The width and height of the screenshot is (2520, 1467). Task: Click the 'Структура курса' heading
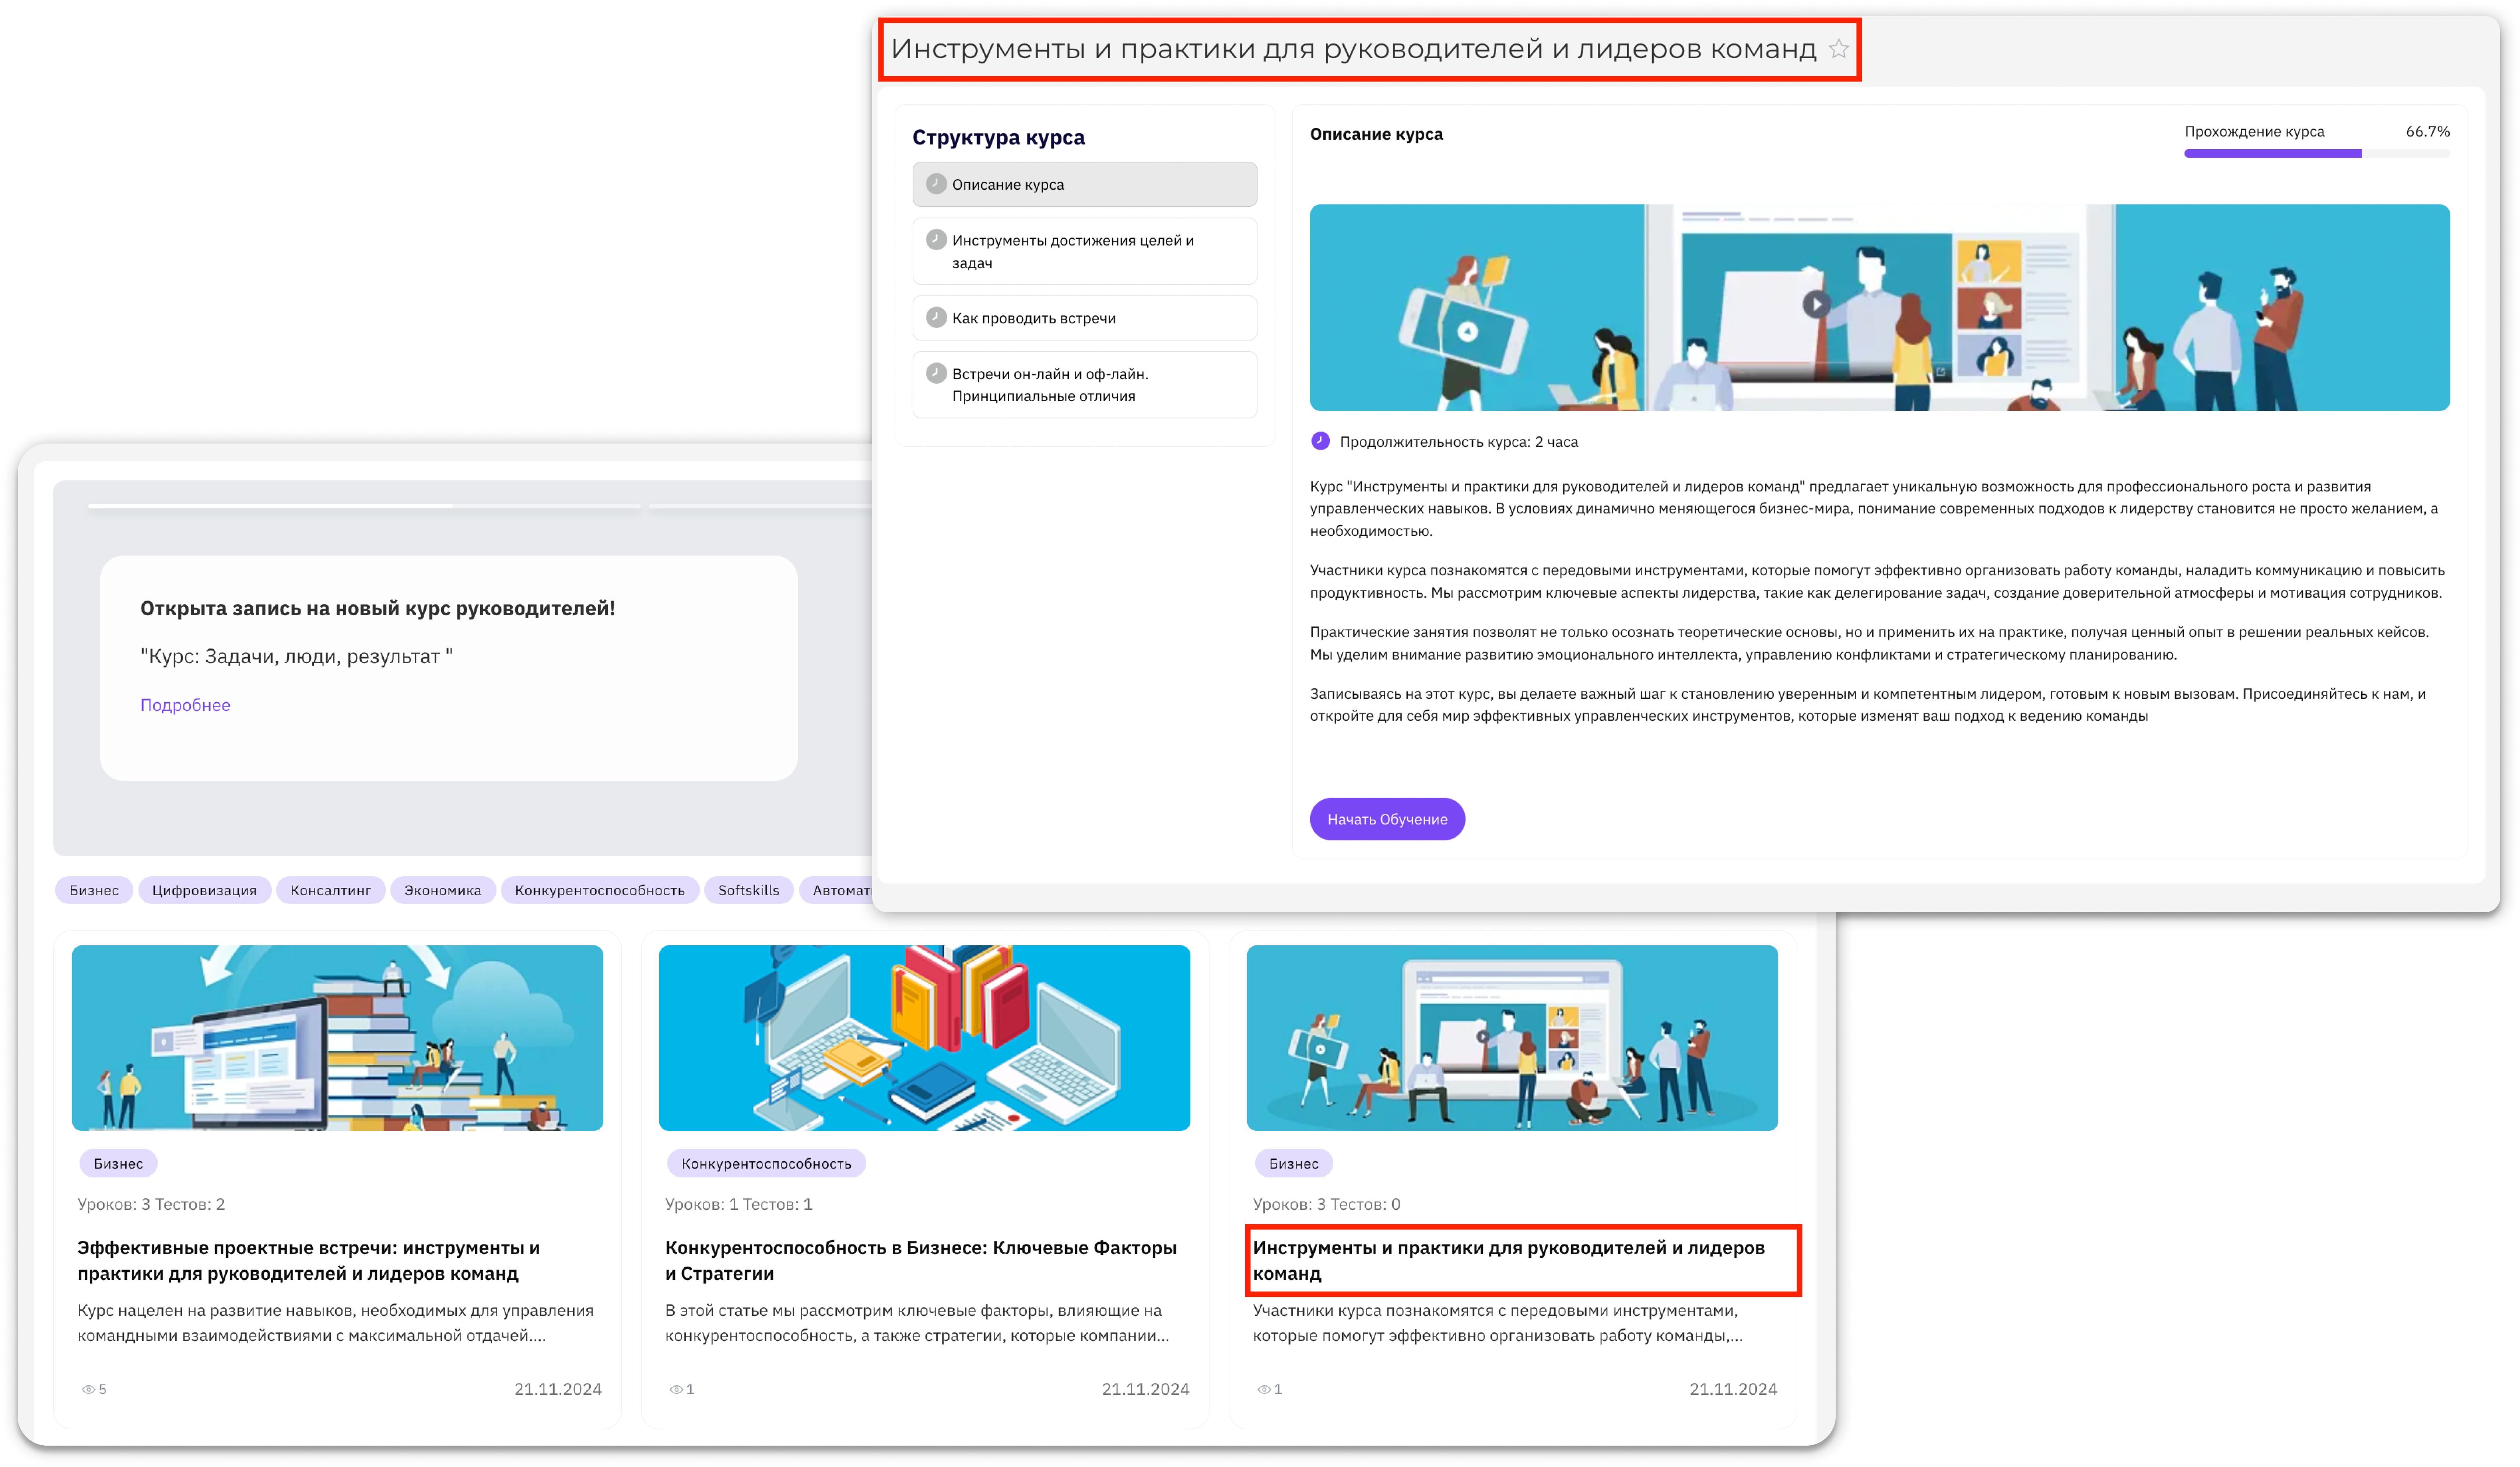[x=998, y=137]
